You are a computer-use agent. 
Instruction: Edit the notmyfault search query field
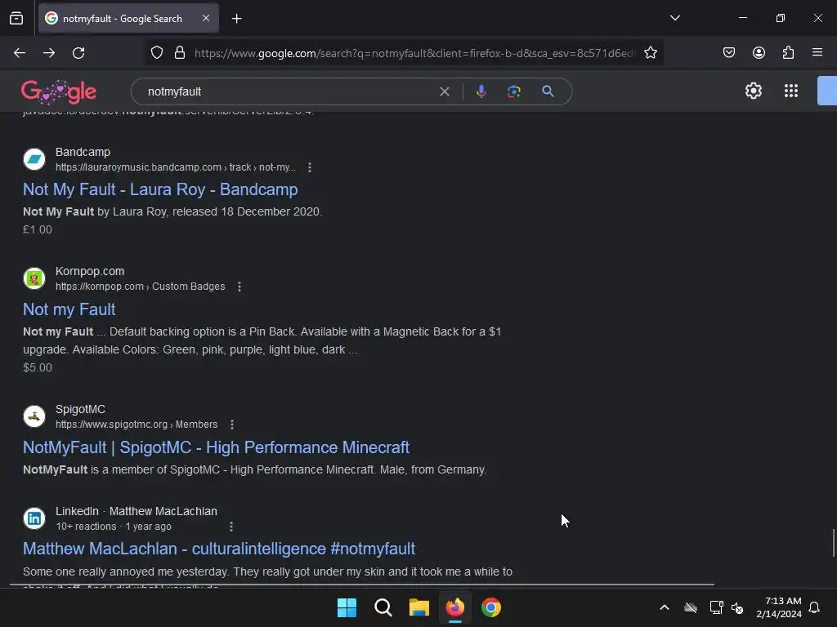pos(289,91)
